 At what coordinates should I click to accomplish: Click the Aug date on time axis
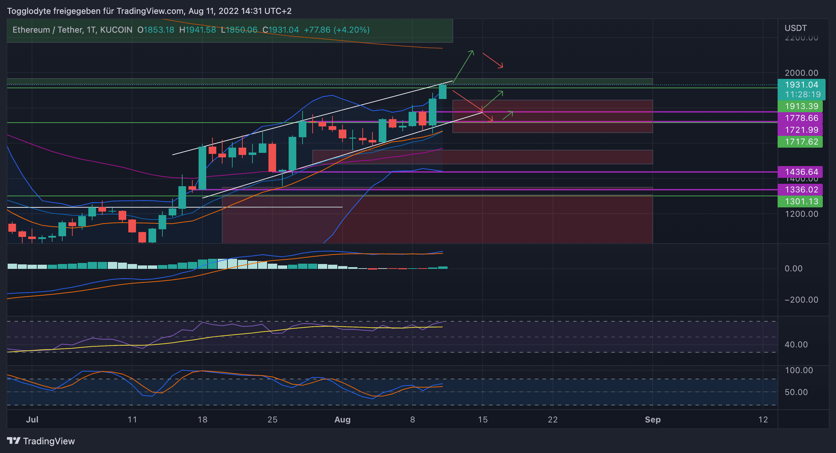point(342,420)
